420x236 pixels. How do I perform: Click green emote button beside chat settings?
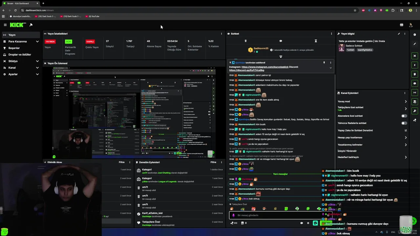(315, 223)
